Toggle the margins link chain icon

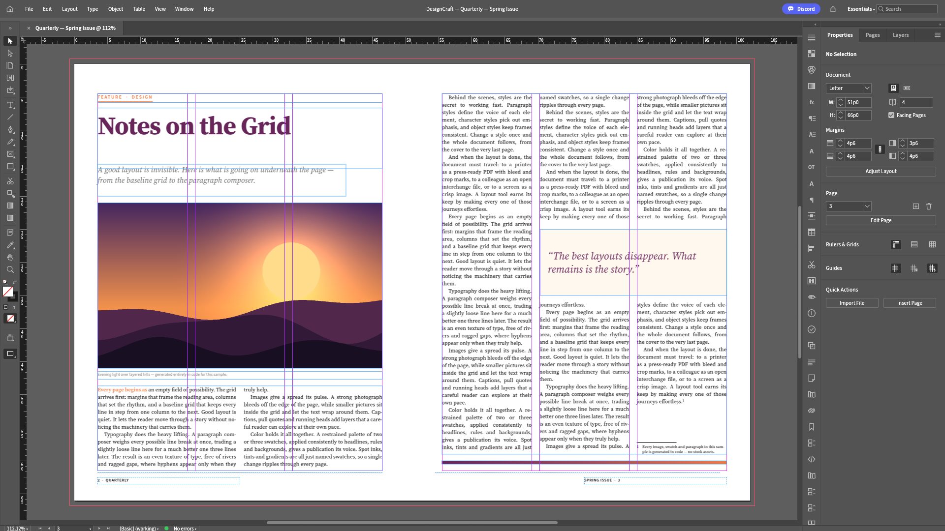coord(880,149)
